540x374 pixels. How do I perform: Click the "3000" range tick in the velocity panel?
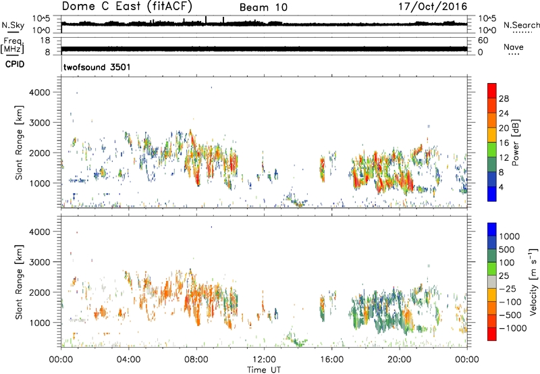(x=39, y=262)
